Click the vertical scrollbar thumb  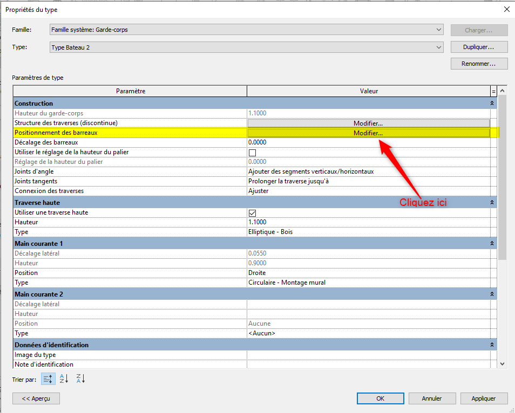pyautogui.click(x=502, y=177)
